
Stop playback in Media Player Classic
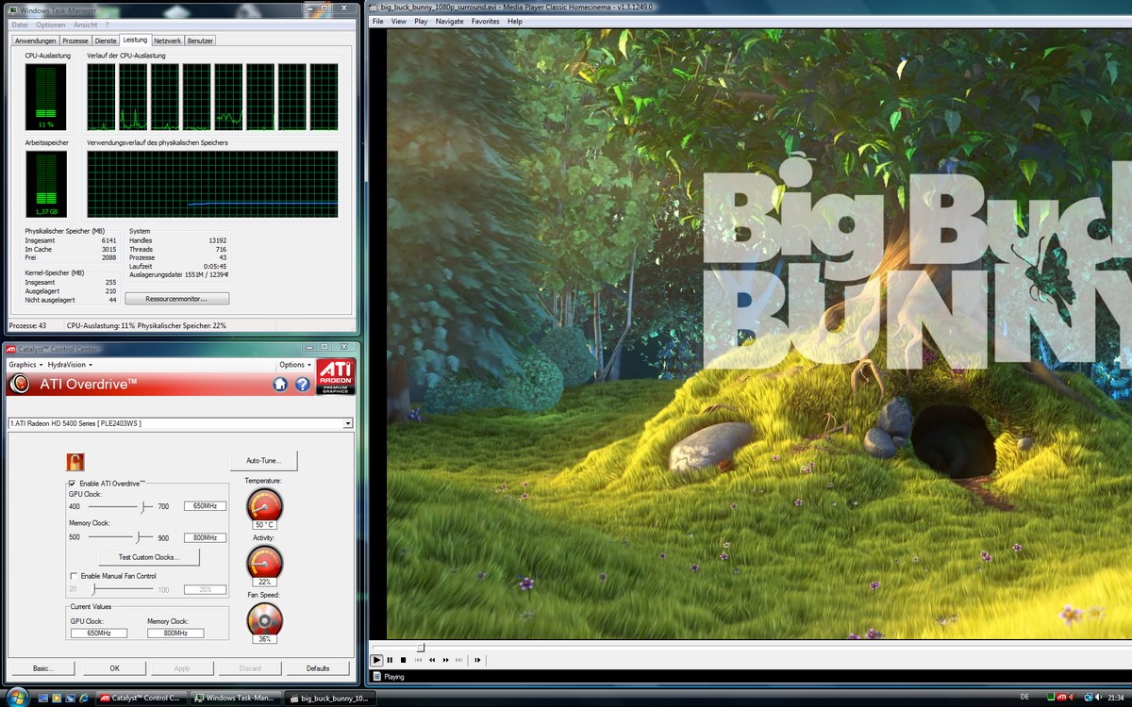[x=403, y=660]
